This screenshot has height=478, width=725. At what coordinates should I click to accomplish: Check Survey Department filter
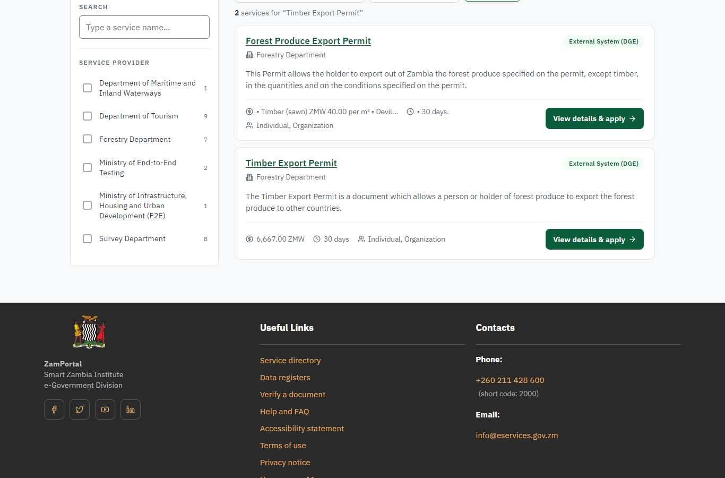pos(88,239)
